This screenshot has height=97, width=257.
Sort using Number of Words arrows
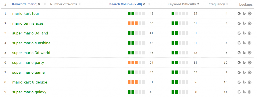80,4
